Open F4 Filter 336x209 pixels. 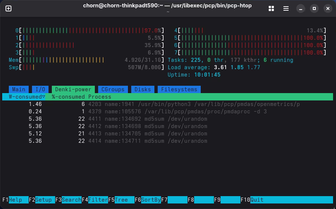[95, 200]
